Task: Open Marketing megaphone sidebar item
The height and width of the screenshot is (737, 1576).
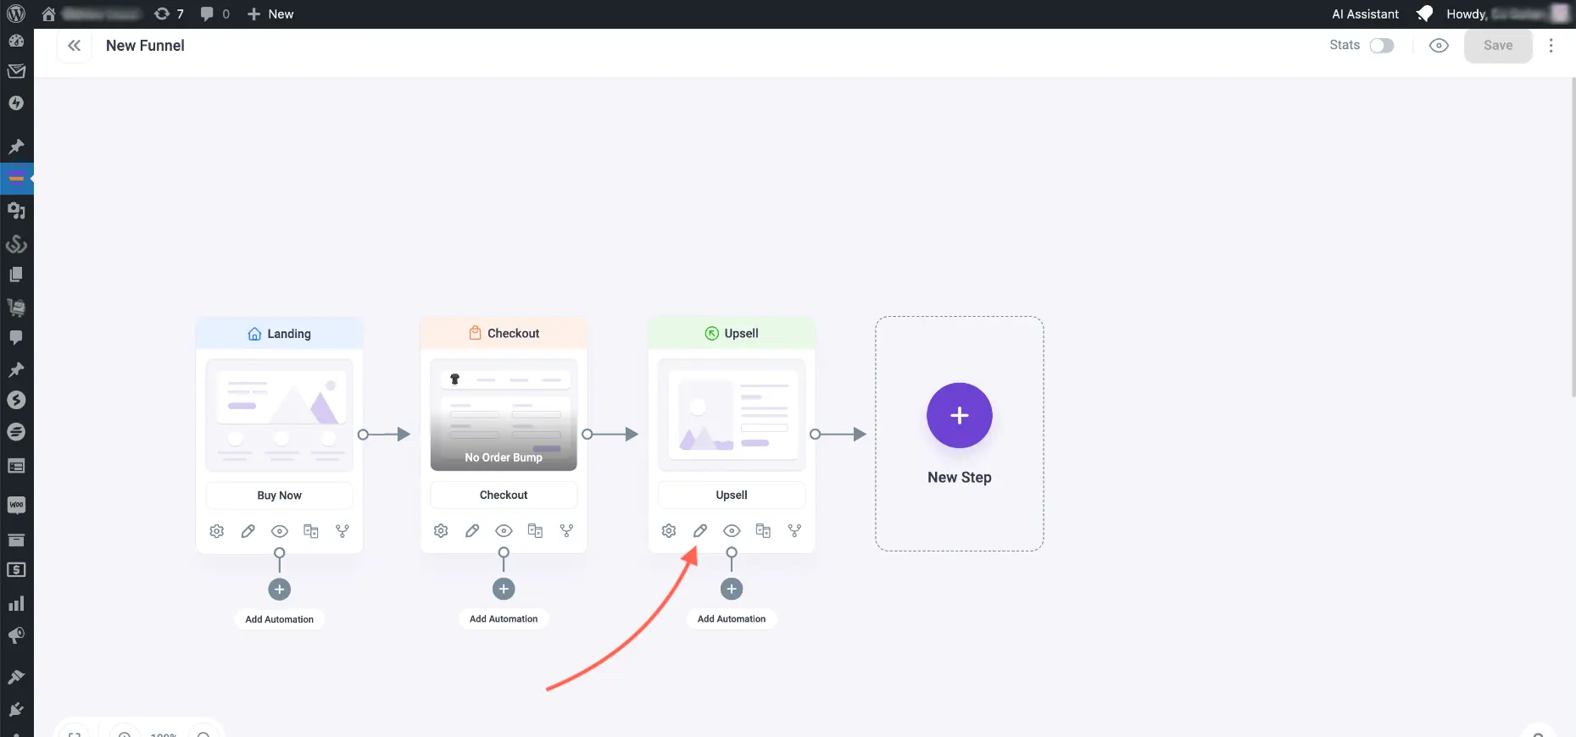Action: 16,635
